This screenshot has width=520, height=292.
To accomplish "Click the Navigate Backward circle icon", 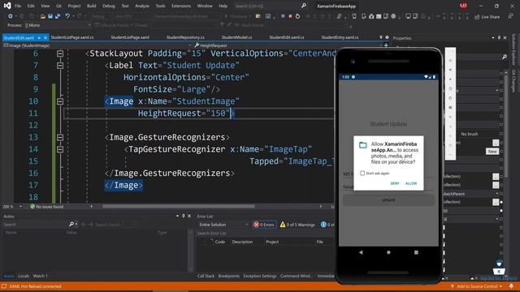I will [x=11, y=16].
